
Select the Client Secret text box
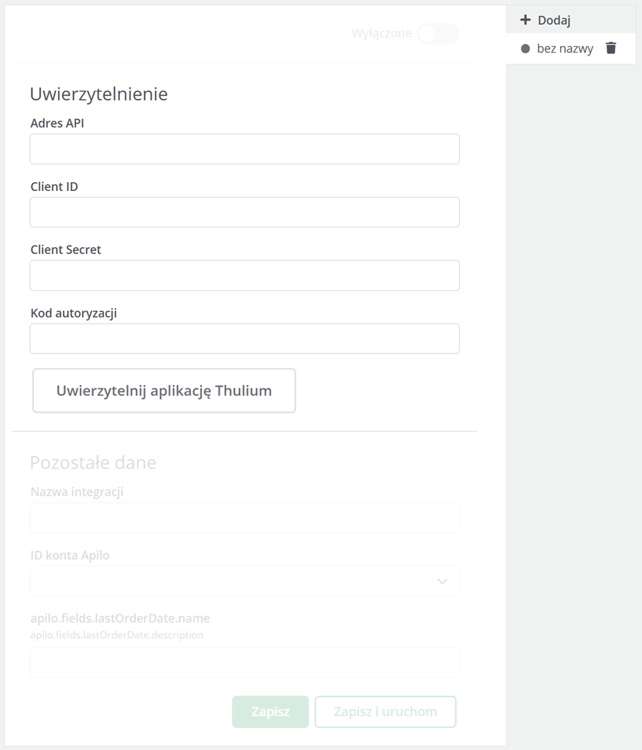(x=245, y=275)
